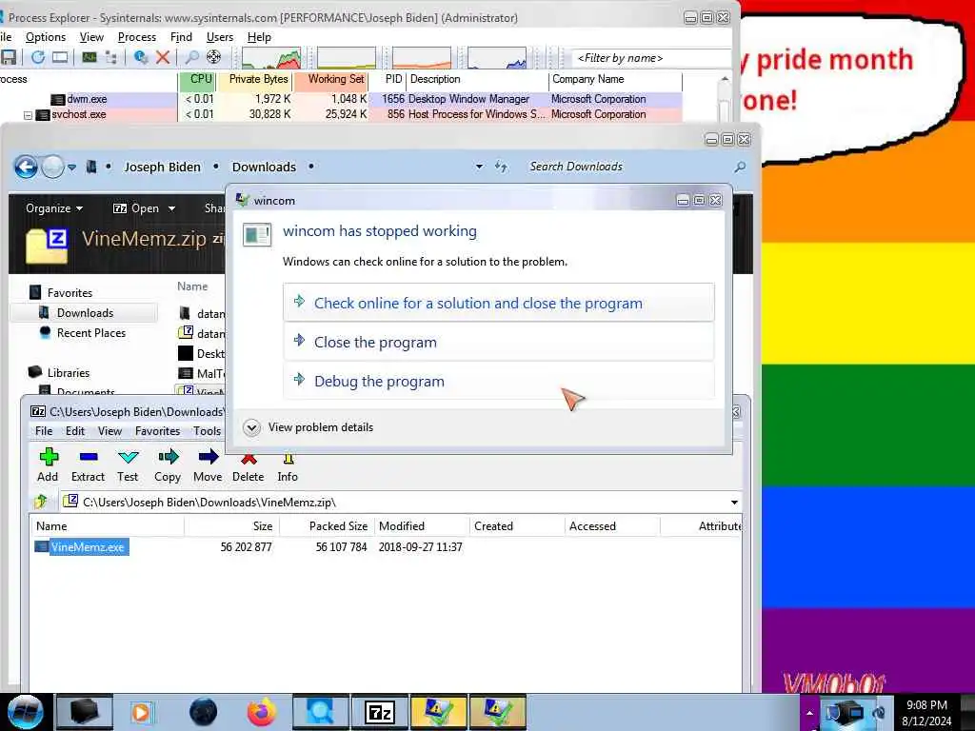
Task: Open Windows Media Player from taskbar
Action: tap(143, 712)
